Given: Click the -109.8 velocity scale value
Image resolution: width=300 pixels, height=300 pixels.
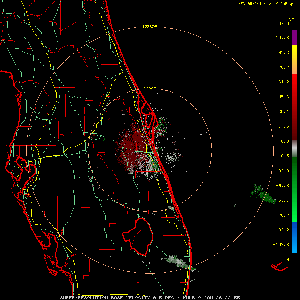Looking at the screenshot, I should [x=281, y=245].
